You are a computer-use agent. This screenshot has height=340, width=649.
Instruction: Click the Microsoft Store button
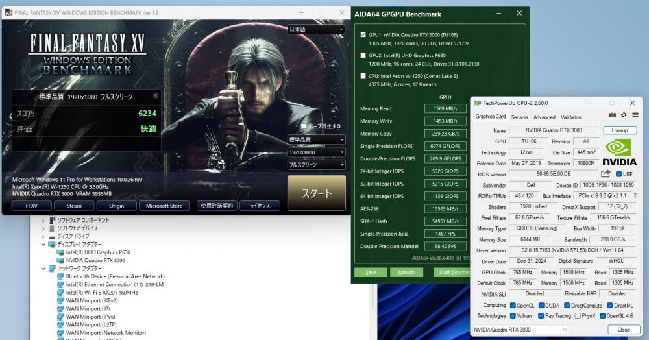point(164,206)
